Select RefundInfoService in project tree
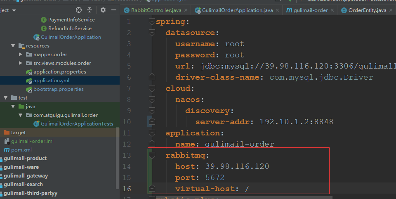Image resolution: width=396 pixels, height=199 pixels. click(70, 28)
